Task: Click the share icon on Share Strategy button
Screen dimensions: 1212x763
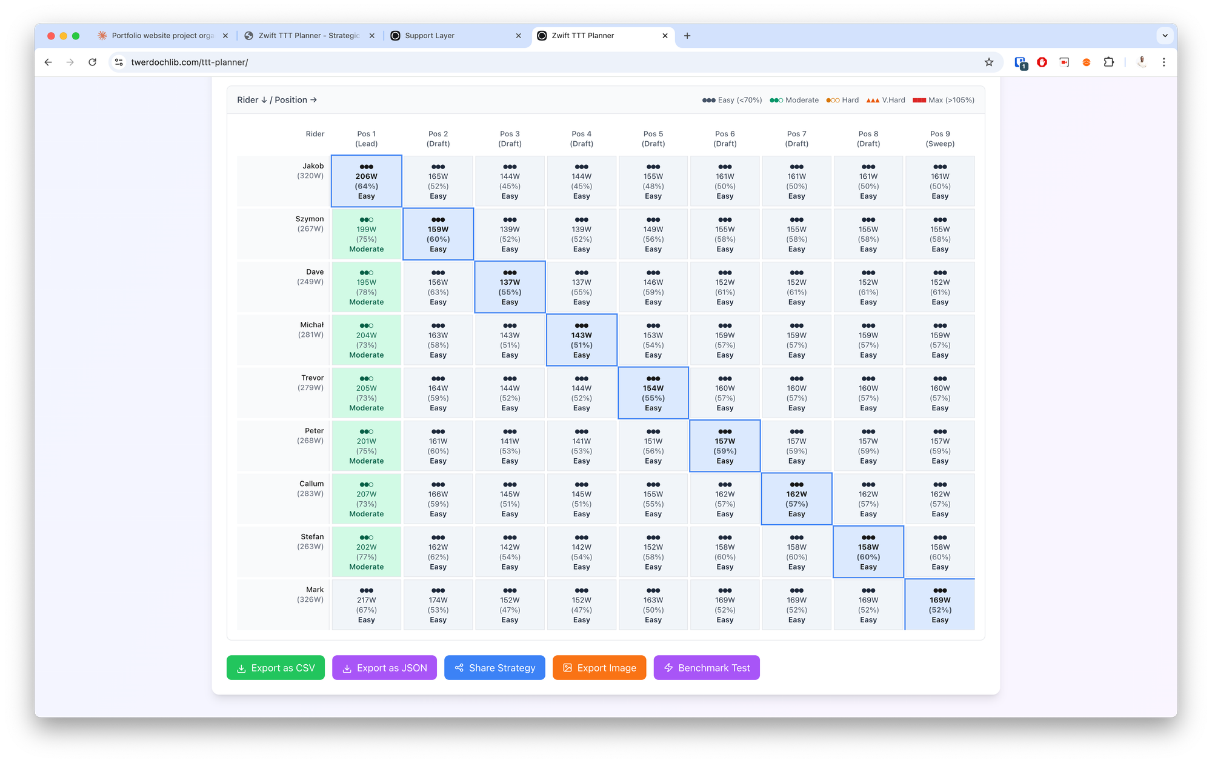Action: pos(459,667)
